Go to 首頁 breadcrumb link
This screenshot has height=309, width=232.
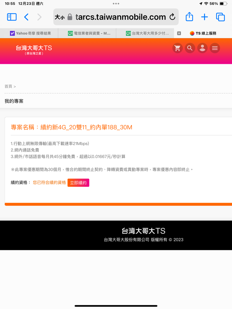pyautogui.click(x=8, y=86)
